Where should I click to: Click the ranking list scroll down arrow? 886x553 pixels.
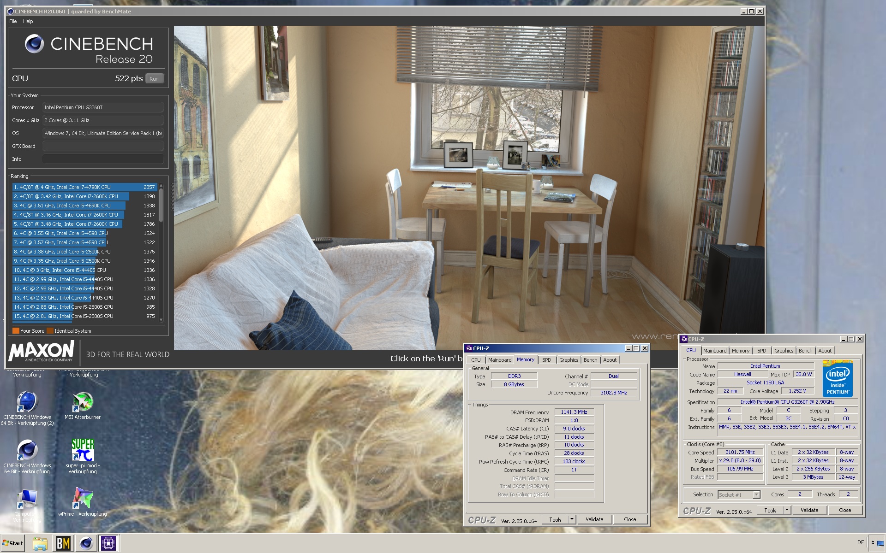click(161, 320)
